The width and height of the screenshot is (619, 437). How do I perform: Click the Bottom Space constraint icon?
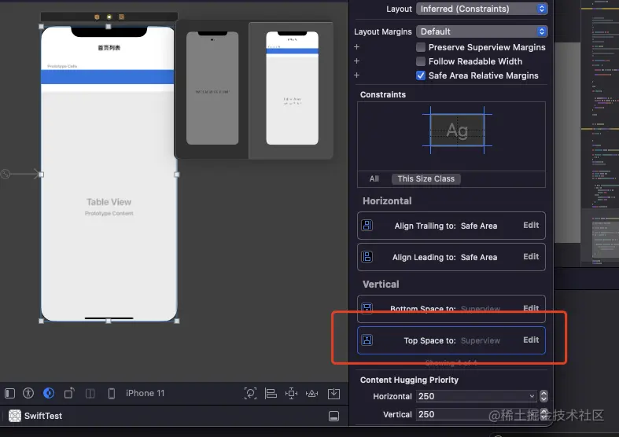click(367, 308)
